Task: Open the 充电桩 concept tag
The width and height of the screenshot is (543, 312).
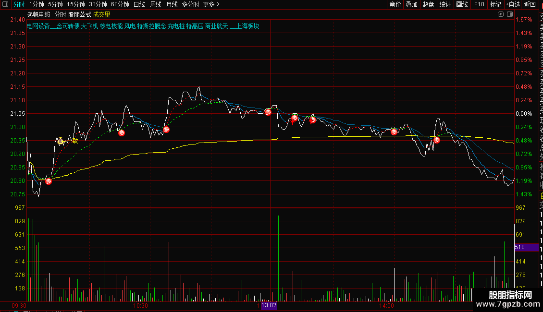Action: click(176, 26)
